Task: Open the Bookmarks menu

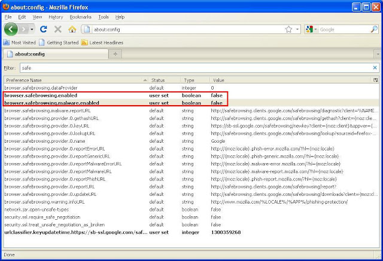Action: click(x=80, y=17)
